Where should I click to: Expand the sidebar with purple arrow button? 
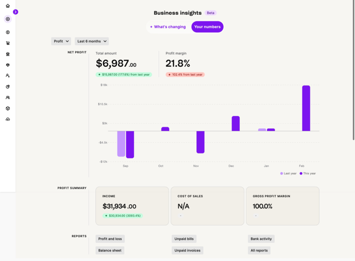click(15, 12)
